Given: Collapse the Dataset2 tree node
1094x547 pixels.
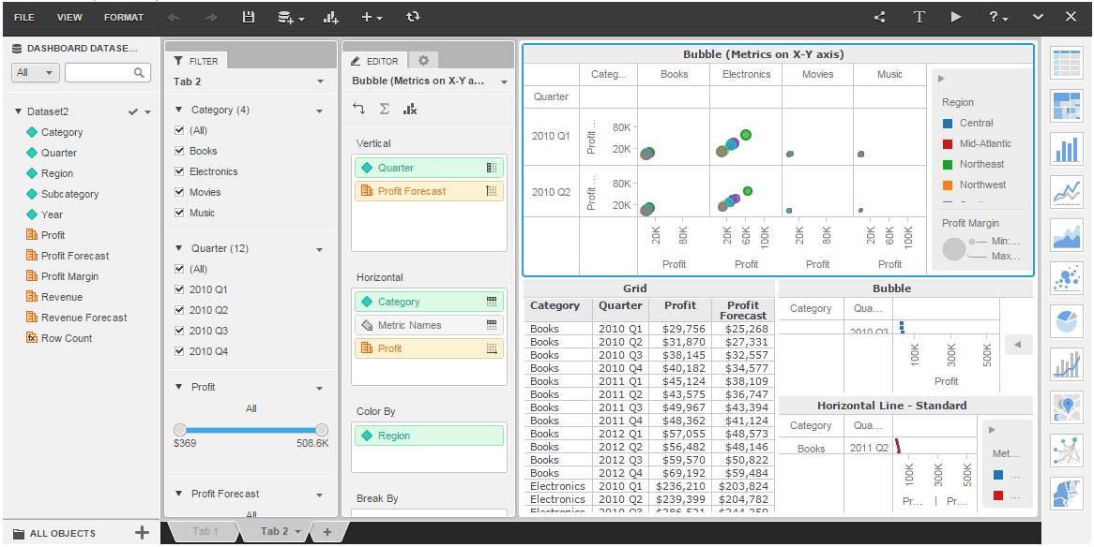Looking at the screenshot, I should click(x=18, y=111).
